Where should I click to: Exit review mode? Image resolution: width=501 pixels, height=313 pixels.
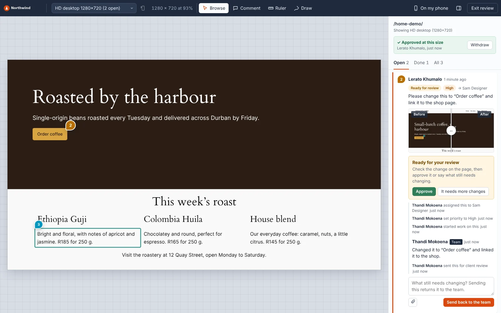click(x=482, y=8)
